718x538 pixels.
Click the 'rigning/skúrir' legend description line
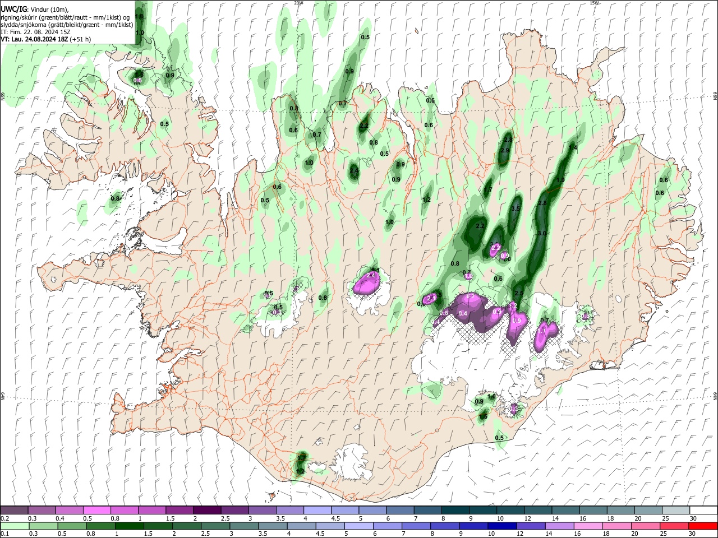[x=65, y=17]
